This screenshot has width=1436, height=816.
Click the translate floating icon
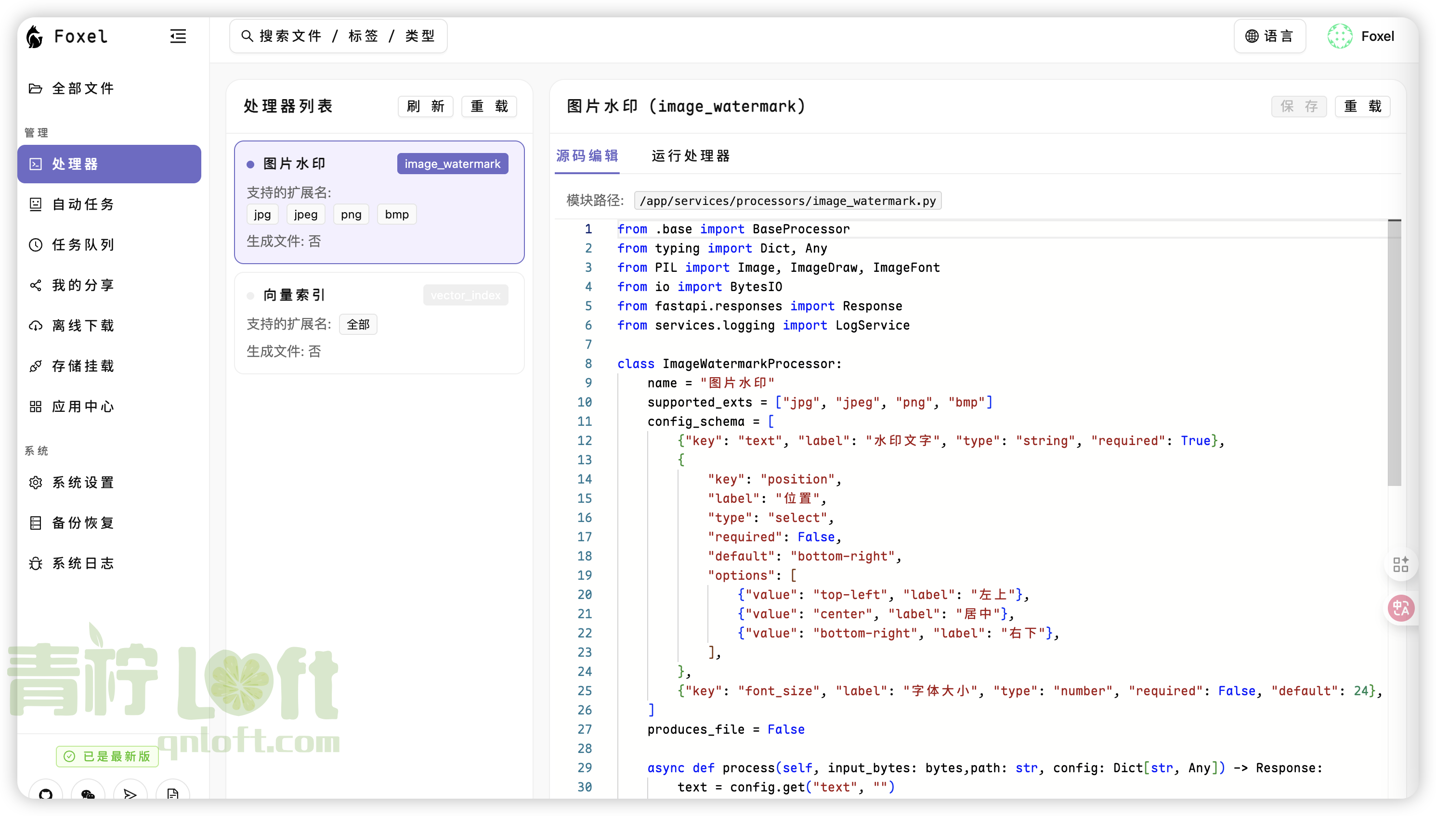(1401, 608)
